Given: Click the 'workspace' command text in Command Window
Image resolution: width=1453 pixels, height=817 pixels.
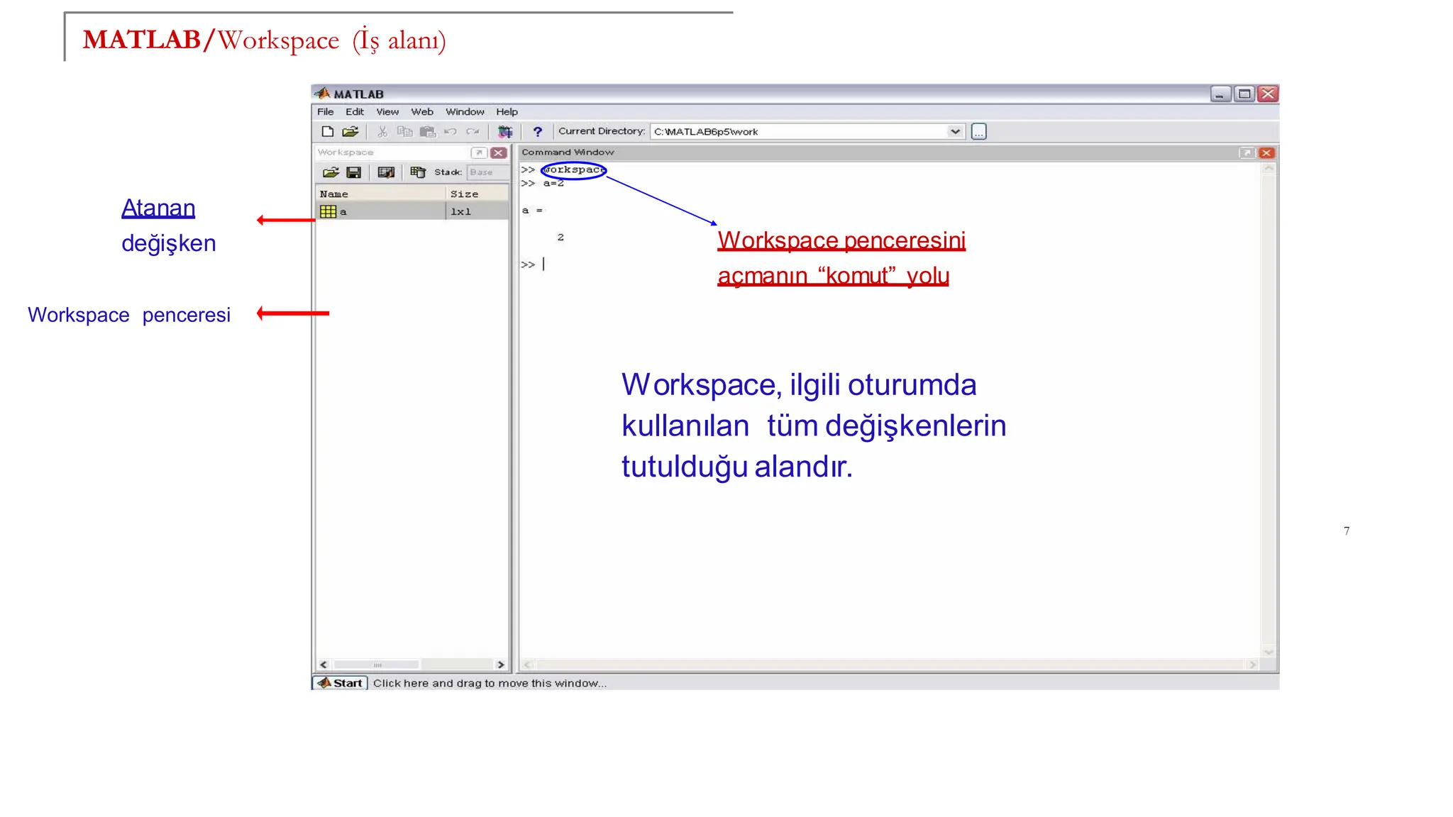Looking at the screenshot, I should 573,170.
